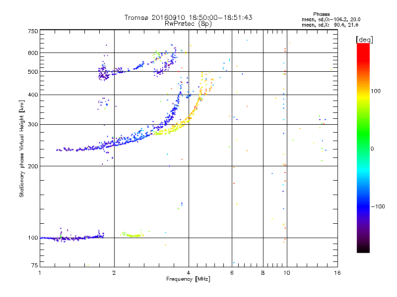397x297 pixels.
Task: Click the x-axis label '10'
Action: (287, 273)
